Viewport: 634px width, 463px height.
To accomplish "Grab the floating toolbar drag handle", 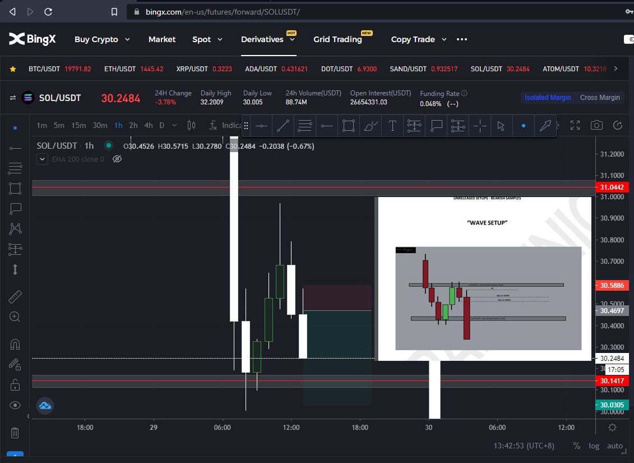I will [x=246, y=126].
